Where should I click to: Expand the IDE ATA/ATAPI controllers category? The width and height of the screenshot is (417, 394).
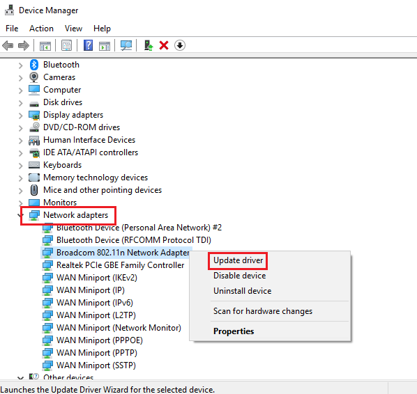(x=20, y=153)
